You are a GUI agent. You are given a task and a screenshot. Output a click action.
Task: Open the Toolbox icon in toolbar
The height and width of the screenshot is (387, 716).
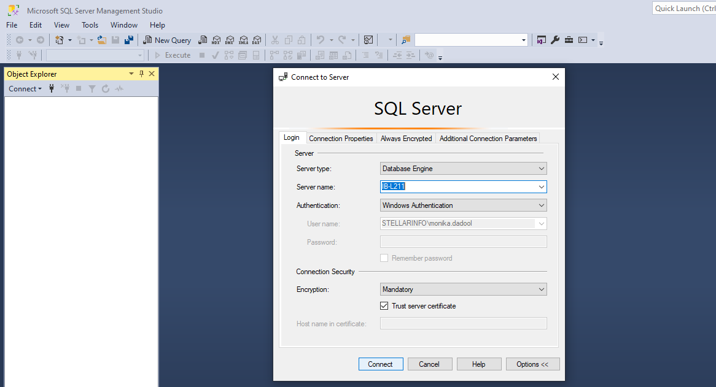tap(569, 40)
